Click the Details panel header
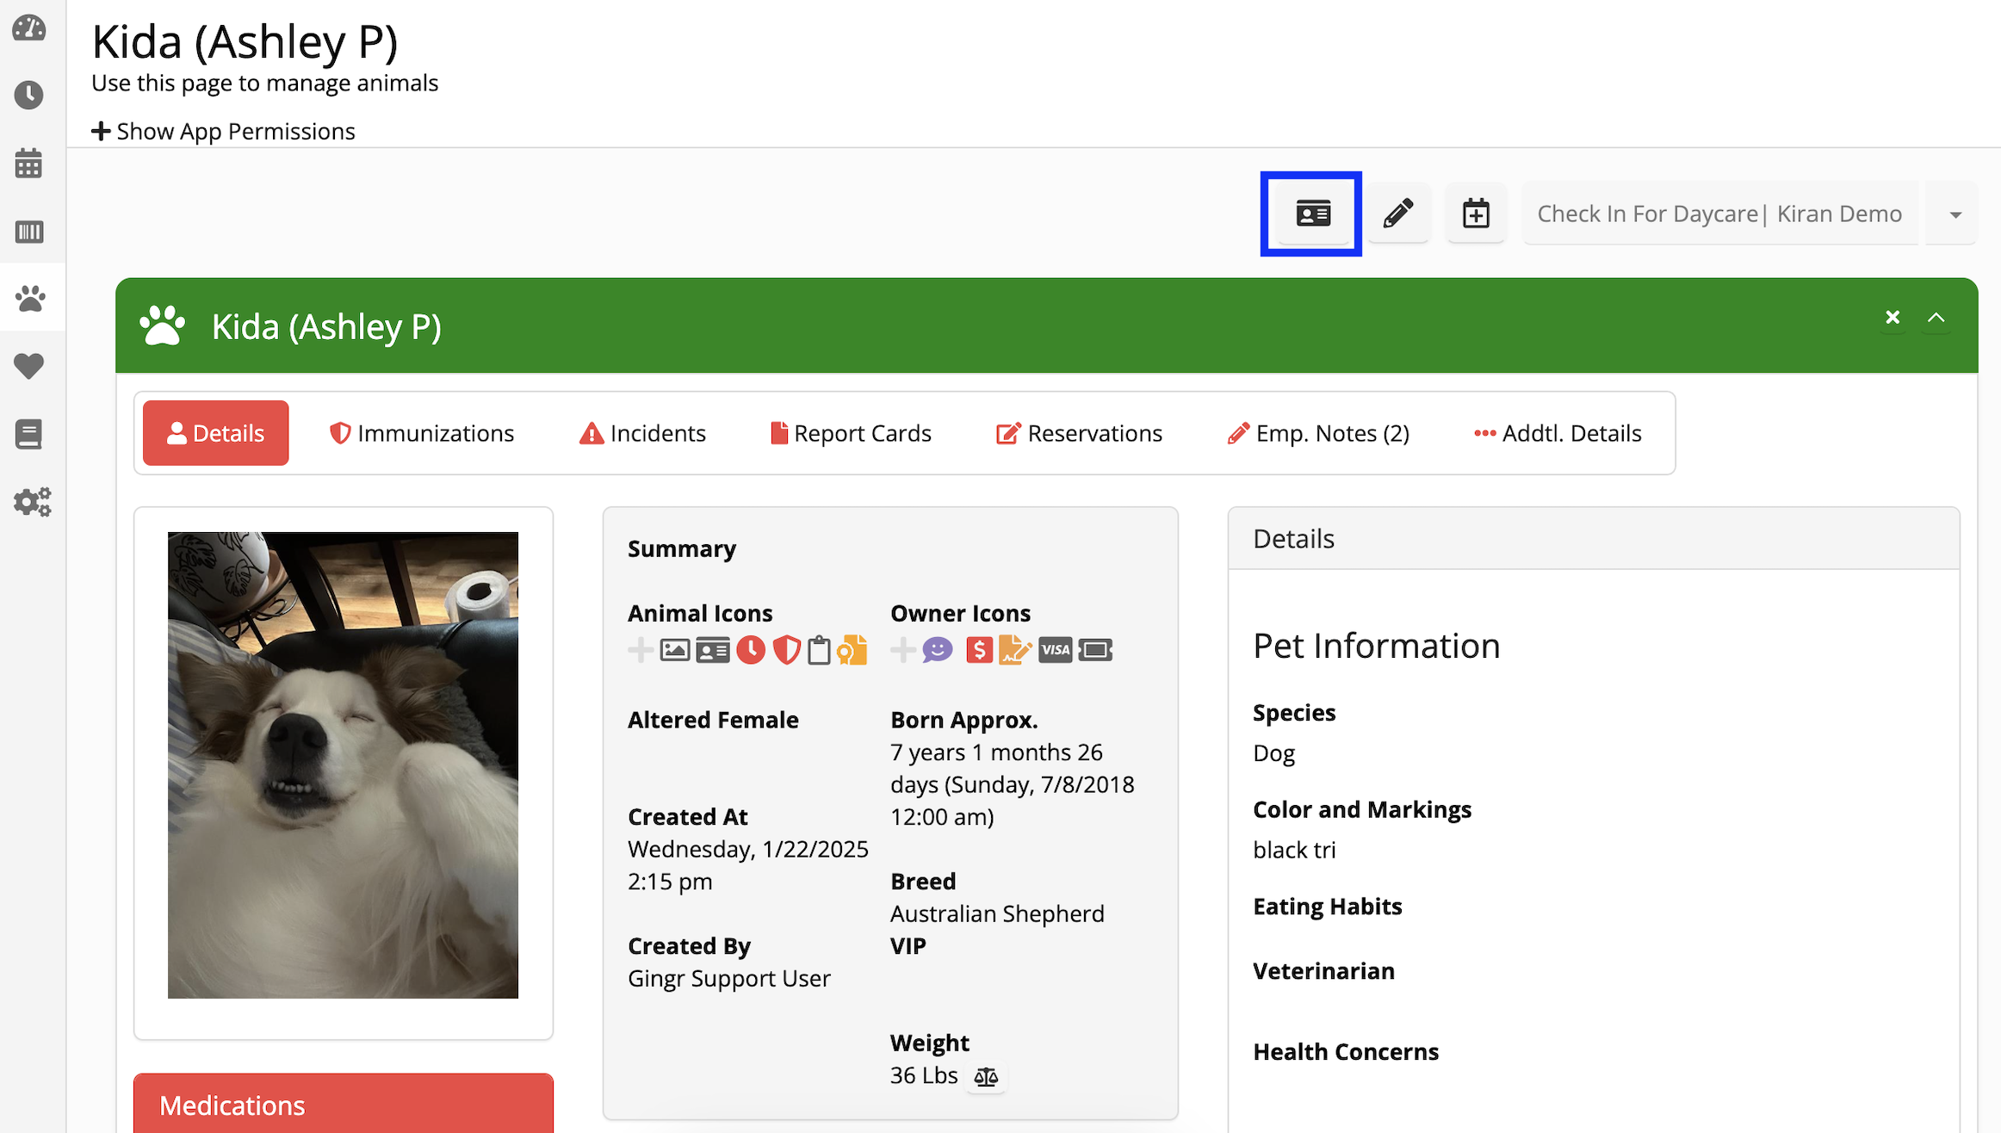This screenshot has height=1133, width=2001. [x=1594, y=538]
